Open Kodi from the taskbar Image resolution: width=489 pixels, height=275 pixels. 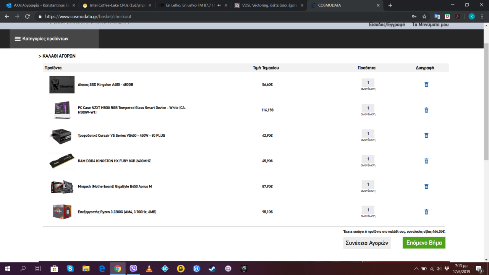pos(165,269)
